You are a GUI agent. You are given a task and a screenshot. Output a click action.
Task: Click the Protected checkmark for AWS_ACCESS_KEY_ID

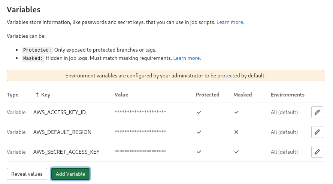tap(199, 112)
